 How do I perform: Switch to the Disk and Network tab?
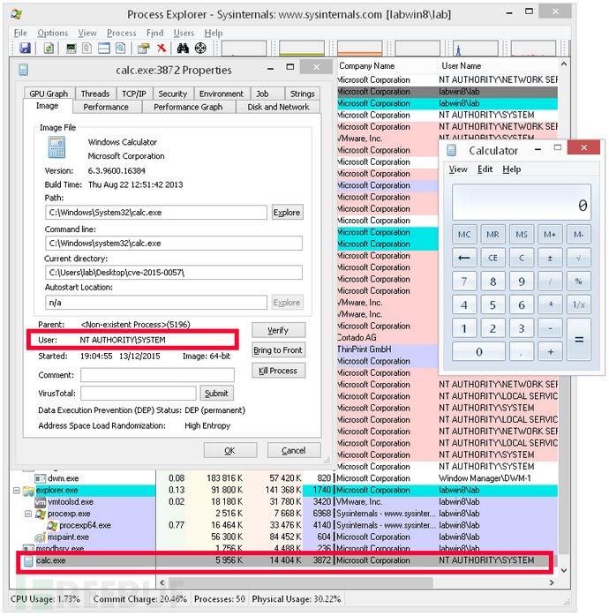click(x=278, y=107)
